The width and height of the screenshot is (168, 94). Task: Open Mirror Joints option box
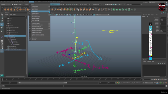(49, 10)
